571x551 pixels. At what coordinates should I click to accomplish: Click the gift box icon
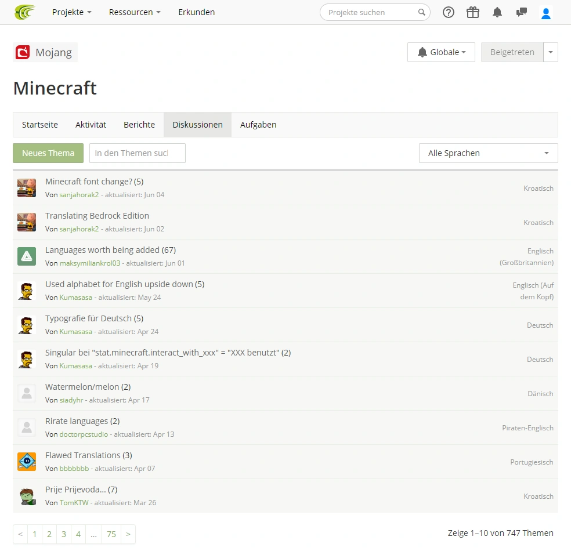click(473, 12)
